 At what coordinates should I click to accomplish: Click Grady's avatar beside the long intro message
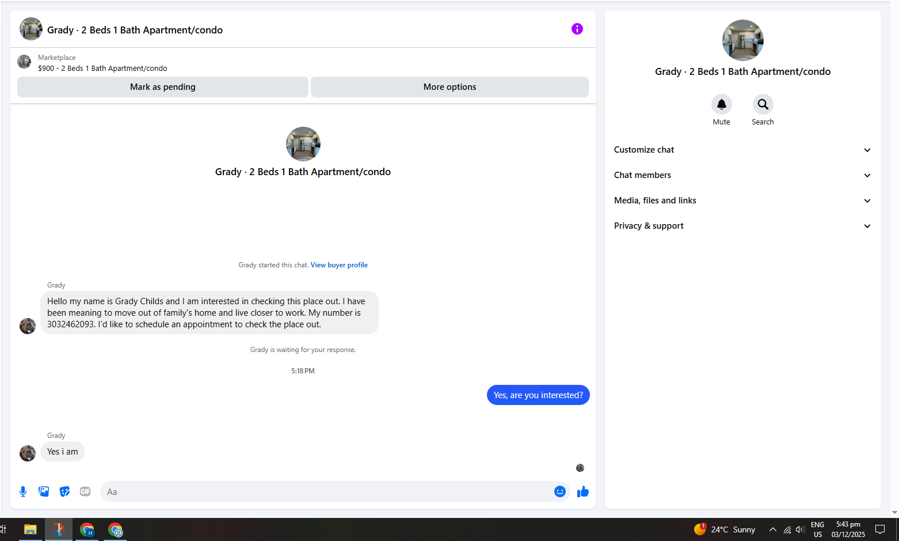(28, 326)
